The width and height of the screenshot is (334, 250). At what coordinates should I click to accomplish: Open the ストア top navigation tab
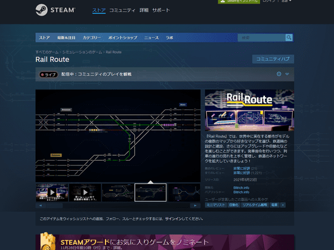[x=99, y=10]
